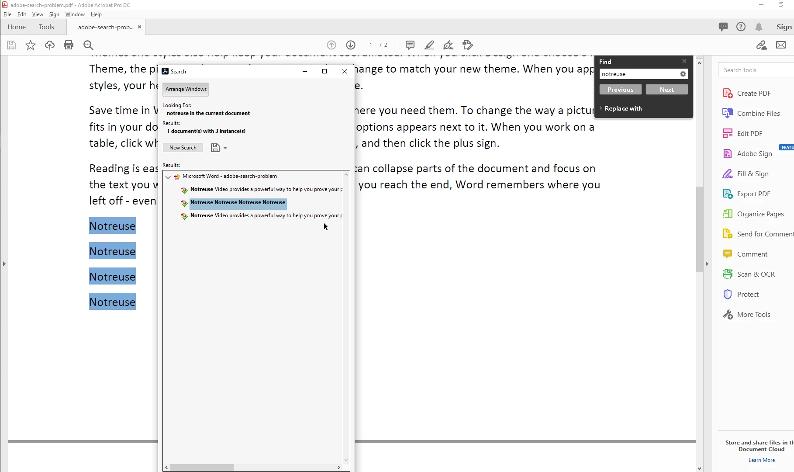Start a New Search
This screenshot has height=472, width=794.
183,148
